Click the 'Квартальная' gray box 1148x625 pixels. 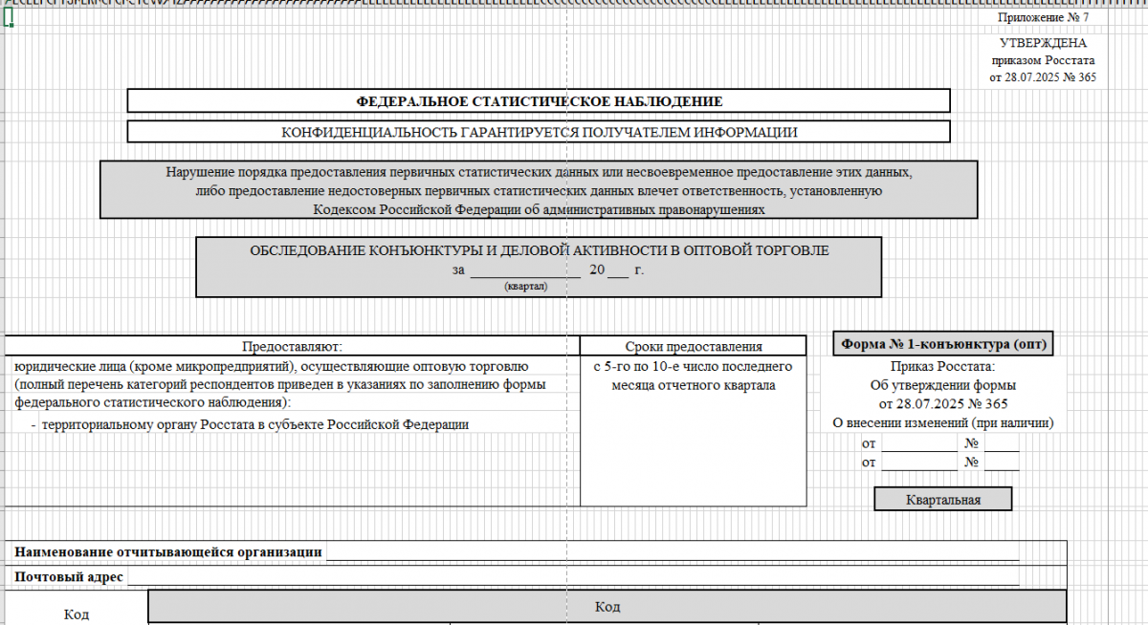(943, 499)
